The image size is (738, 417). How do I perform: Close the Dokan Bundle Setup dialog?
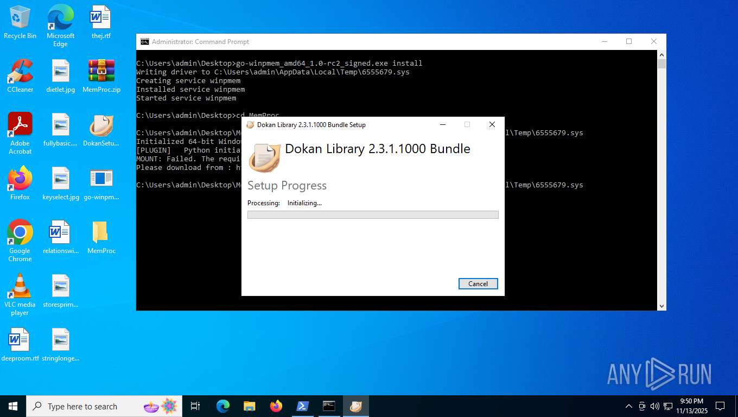click(492, 124)
